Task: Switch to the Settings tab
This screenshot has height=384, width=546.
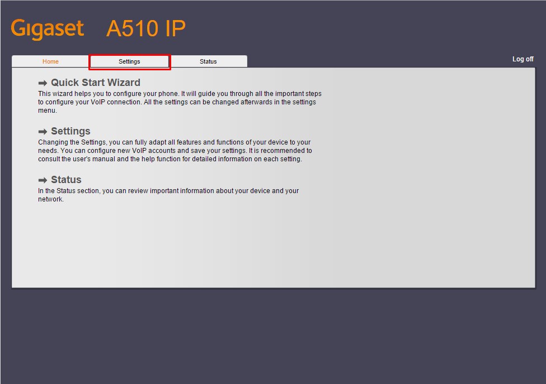Action: coord(129,61)
